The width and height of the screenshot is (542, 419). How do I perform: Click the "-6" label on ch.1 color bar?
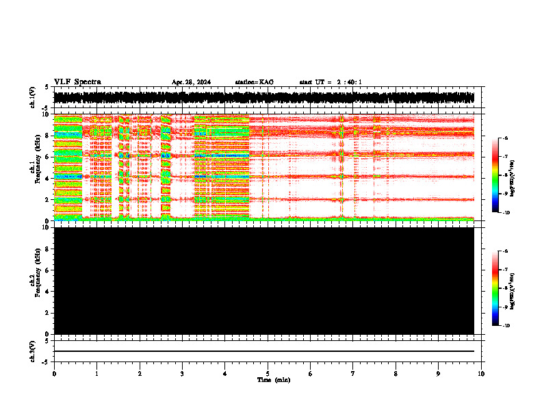[505, 138]
